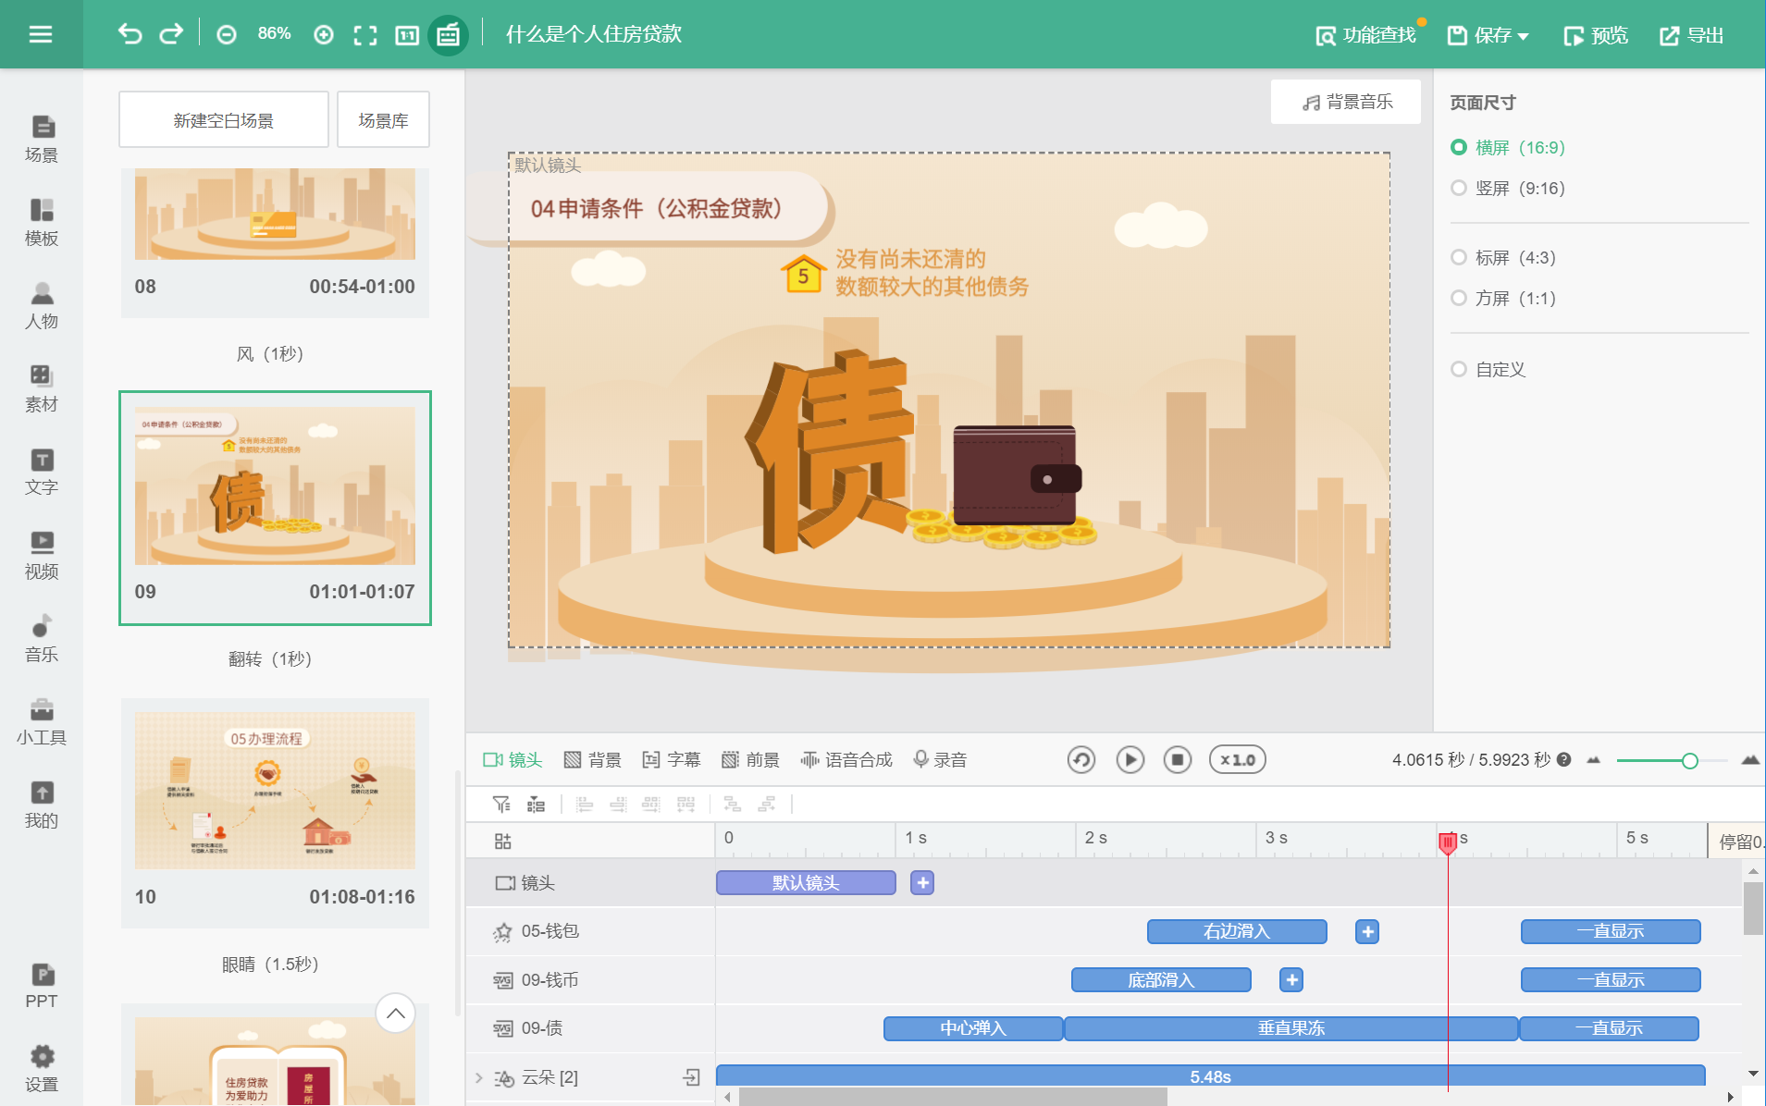Select 竖屏 (9:16) page size

(x=1508, y=188)
